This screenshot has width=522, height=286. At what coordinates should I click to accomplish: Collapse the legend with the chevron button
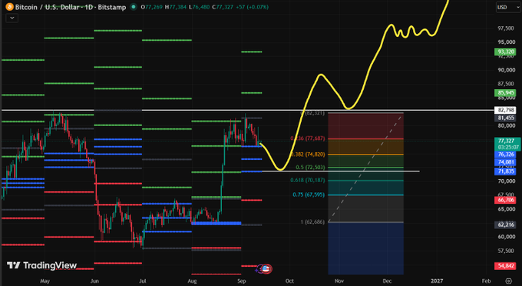pos(12,18)
